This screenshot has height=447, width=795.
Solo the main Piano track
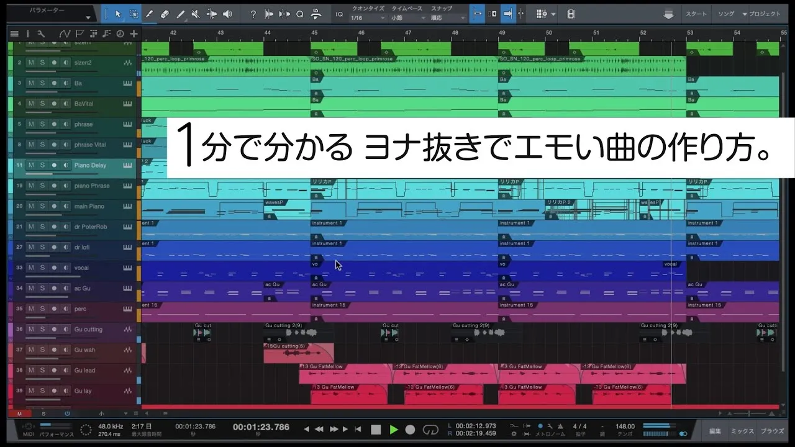(42, 207)
